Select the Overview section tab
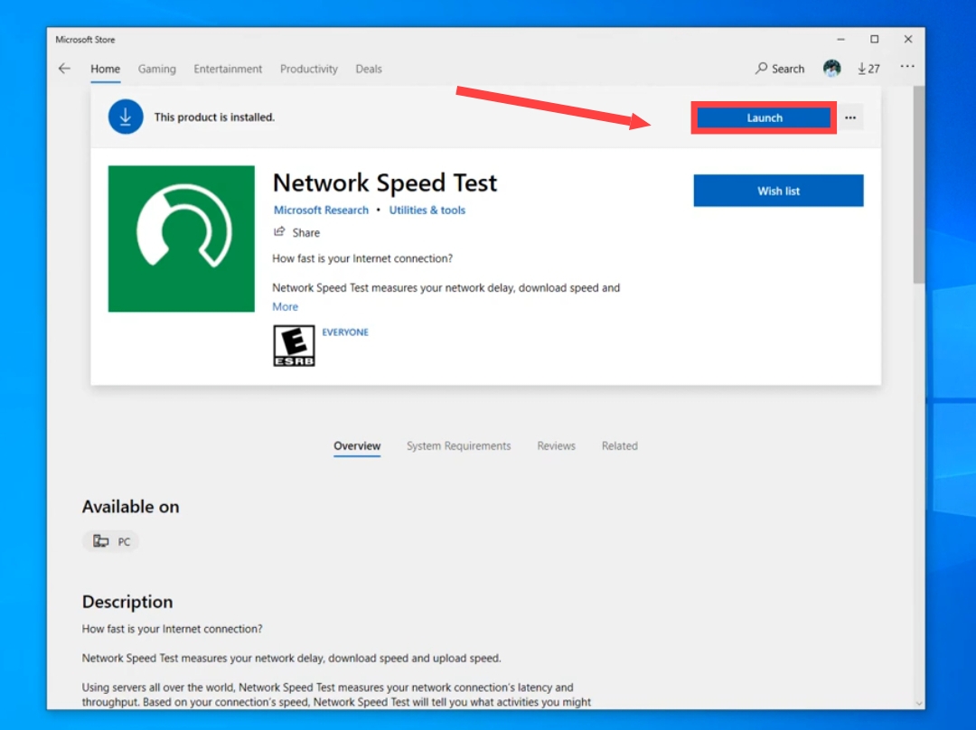 pos(357,446)
